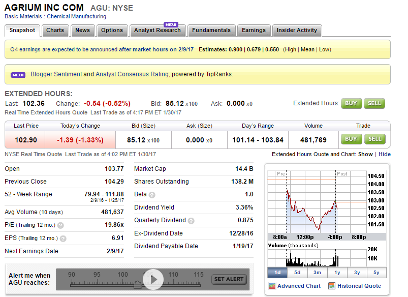View the Earnings tab
The width and height of the screenshot is (408, 297).
point(254,30)
